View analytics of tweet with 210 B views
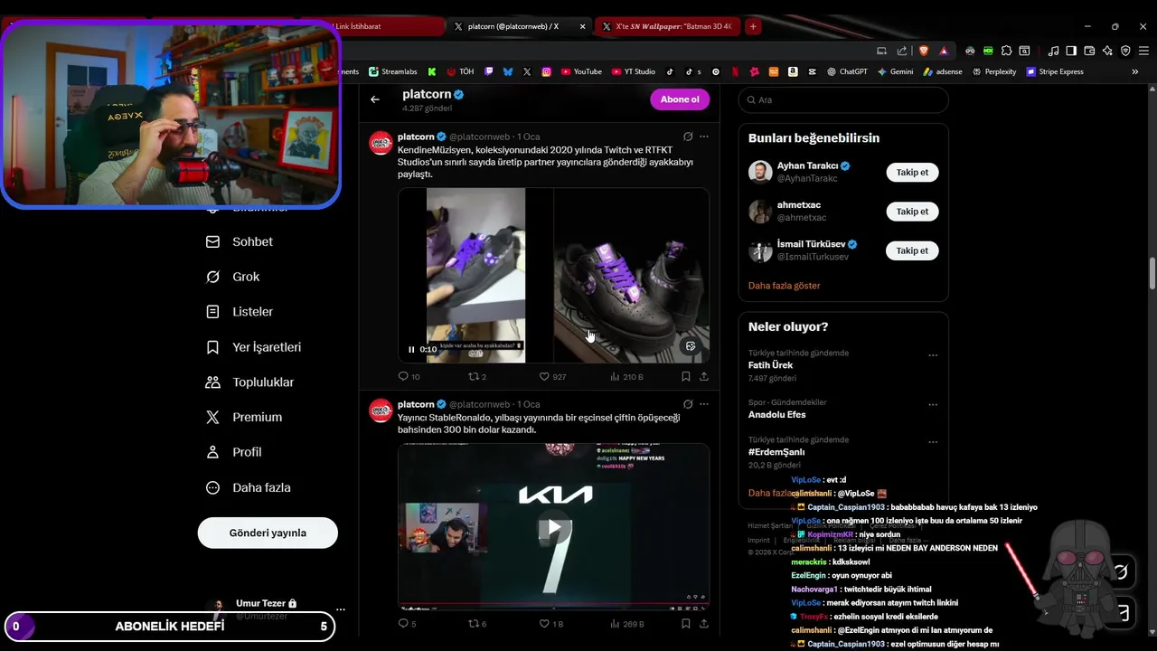This screenshot has width=1157, height=651. point(626,376)
